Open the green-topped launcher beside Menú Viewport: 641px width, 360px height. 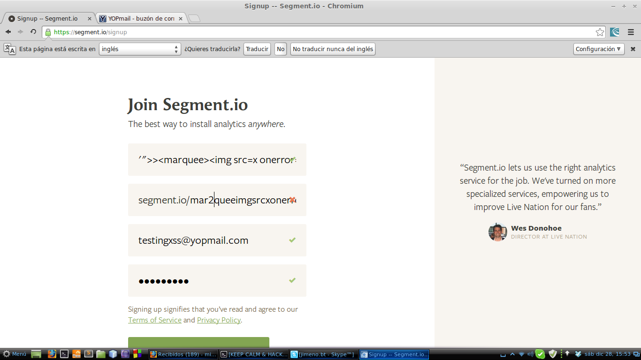tap(36, 354)
